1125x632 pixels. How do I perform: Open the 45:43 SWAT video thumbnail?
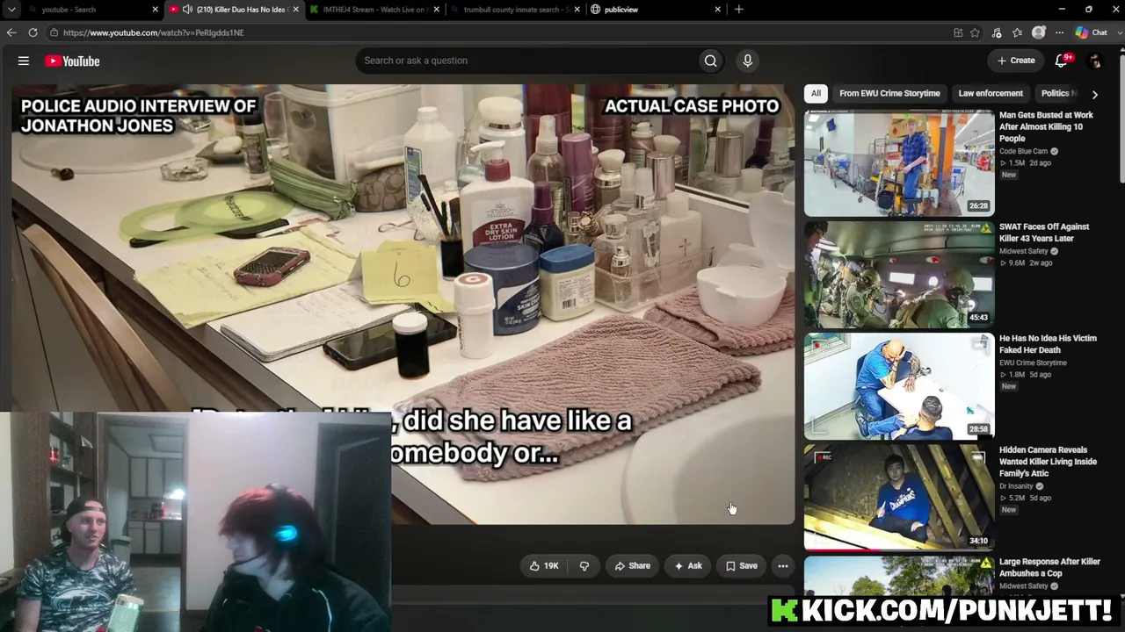pyautogui.click(x=899, y=275)
